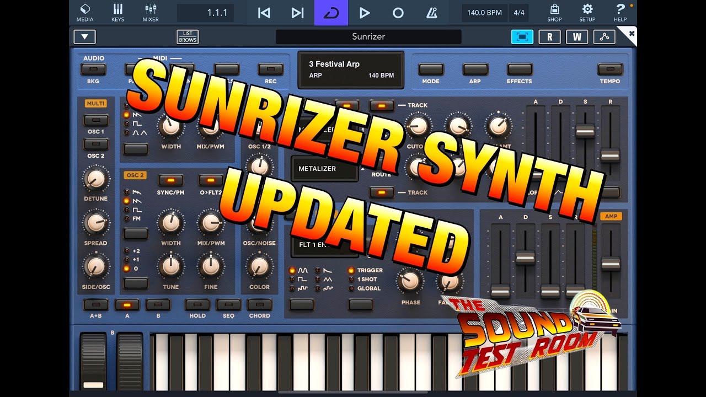Toggle the upper filter TRACK switch
The image size is (706, 397).
[x=382, y=105]
